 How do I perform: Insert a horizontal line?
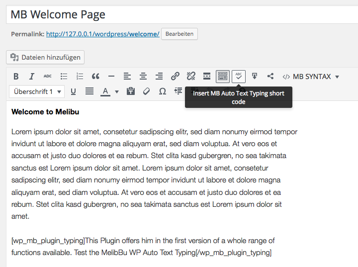tap(111, 76)
